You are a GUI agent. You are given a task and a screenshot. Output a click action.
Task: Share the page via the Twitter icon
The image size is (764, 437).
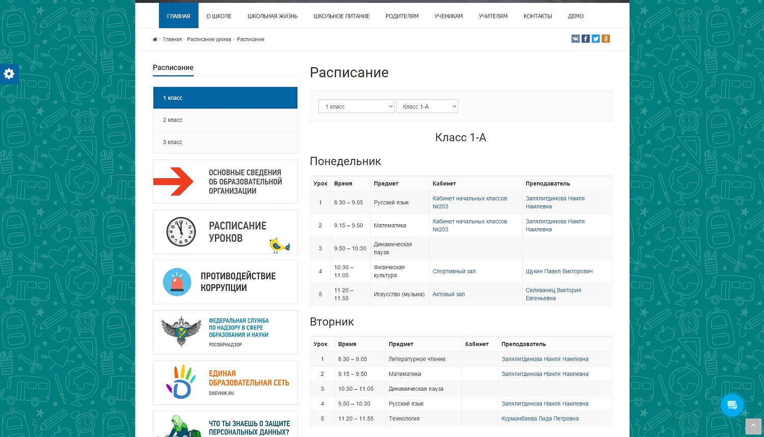click(595, 38)
